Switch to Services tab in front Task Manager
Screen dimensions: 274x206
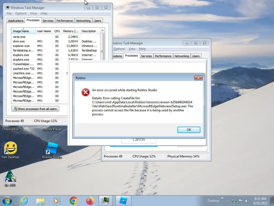(x=48, y=21)
